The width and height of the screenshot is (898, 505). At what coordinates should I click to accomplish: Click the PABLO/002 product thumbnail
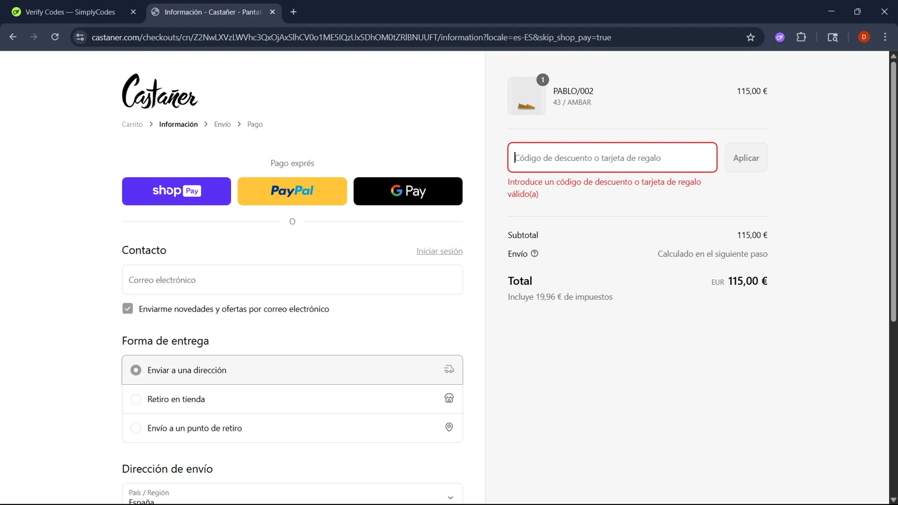tap(527, 96)
